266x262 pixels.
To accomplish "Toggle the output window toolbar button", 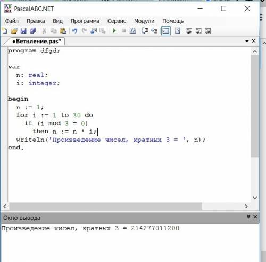I will pos(166,31).
